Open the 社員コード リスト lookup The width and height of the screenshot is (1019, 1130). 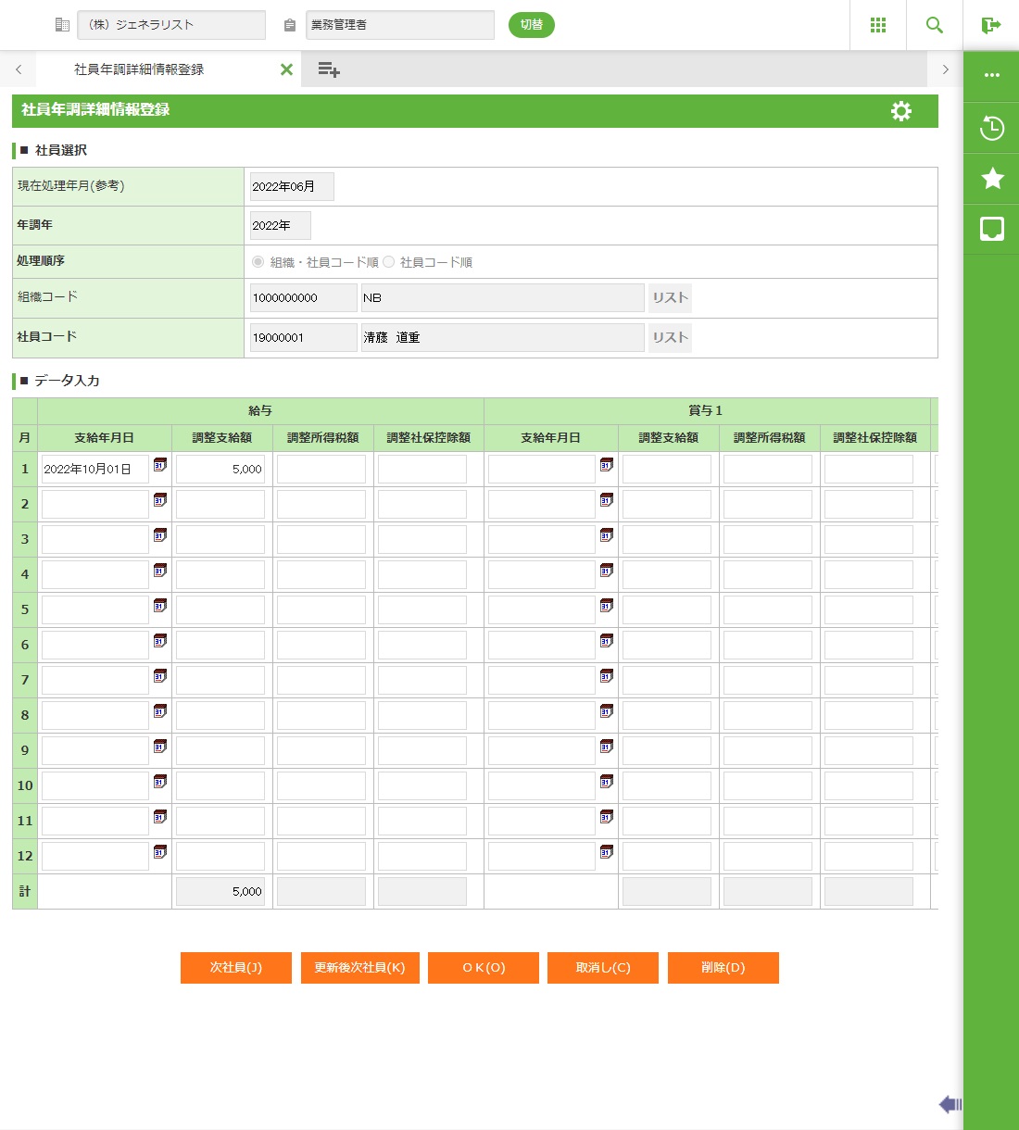[670, 338]
